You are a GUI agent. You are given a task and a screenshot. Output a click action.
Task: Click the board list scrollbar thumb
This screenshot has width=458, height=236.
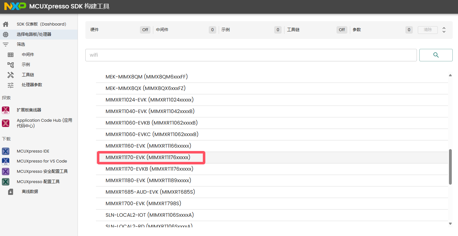[450, 167]
